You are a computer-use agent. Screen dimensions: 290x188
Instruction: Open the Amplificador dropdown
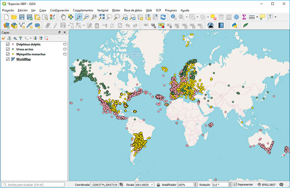[x=195, y=184]
